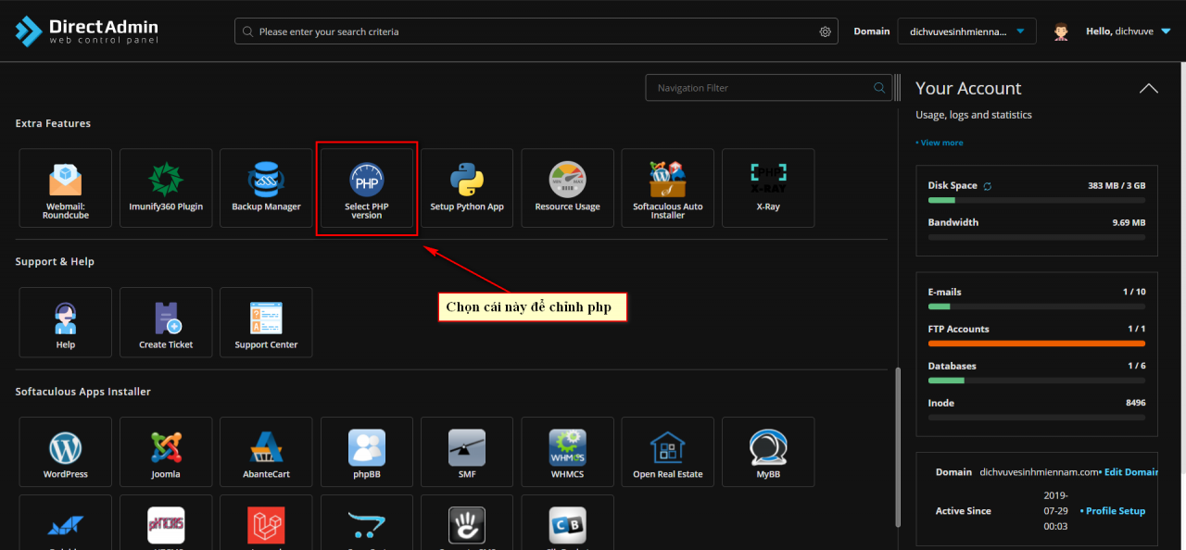Click the Inode 8496 value
Screen dimensions: 1186x550
click(x=1136, y=404)
